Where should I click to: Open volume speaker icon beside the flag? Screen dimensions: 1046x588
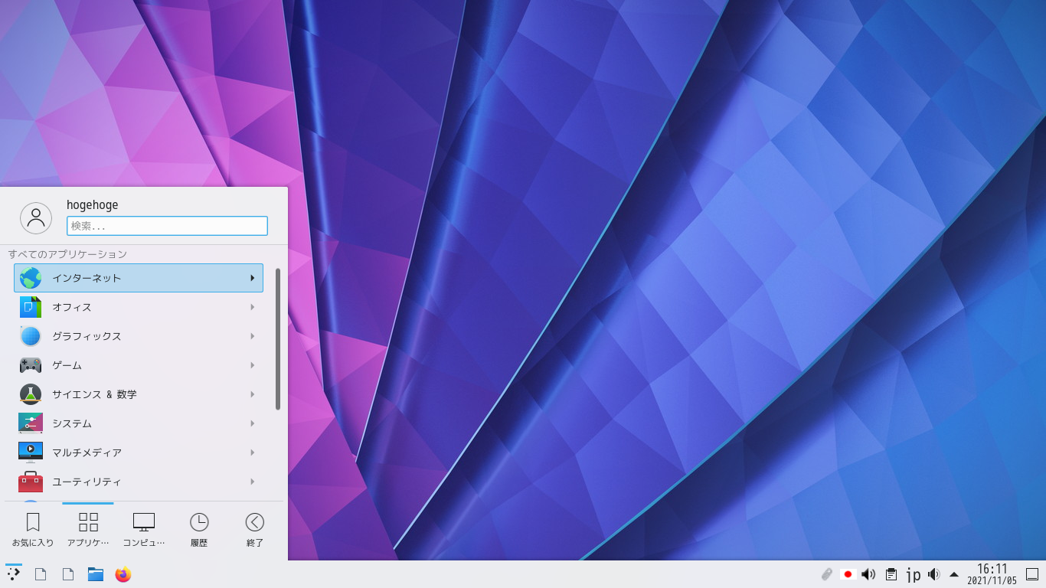point(868,574)
